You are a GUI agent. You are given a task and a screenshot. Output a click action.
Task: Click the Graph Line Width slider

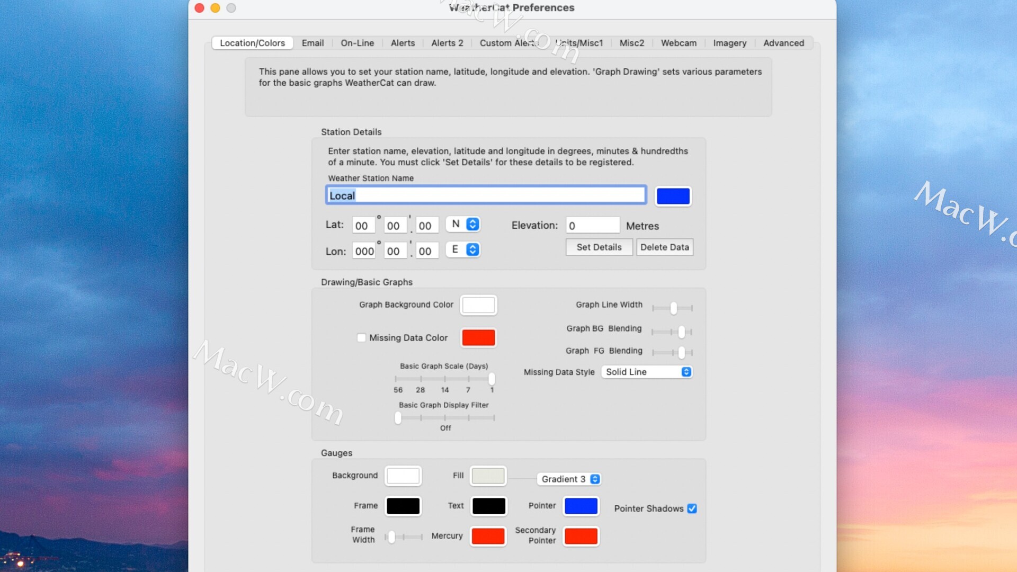tap(673, 308)
